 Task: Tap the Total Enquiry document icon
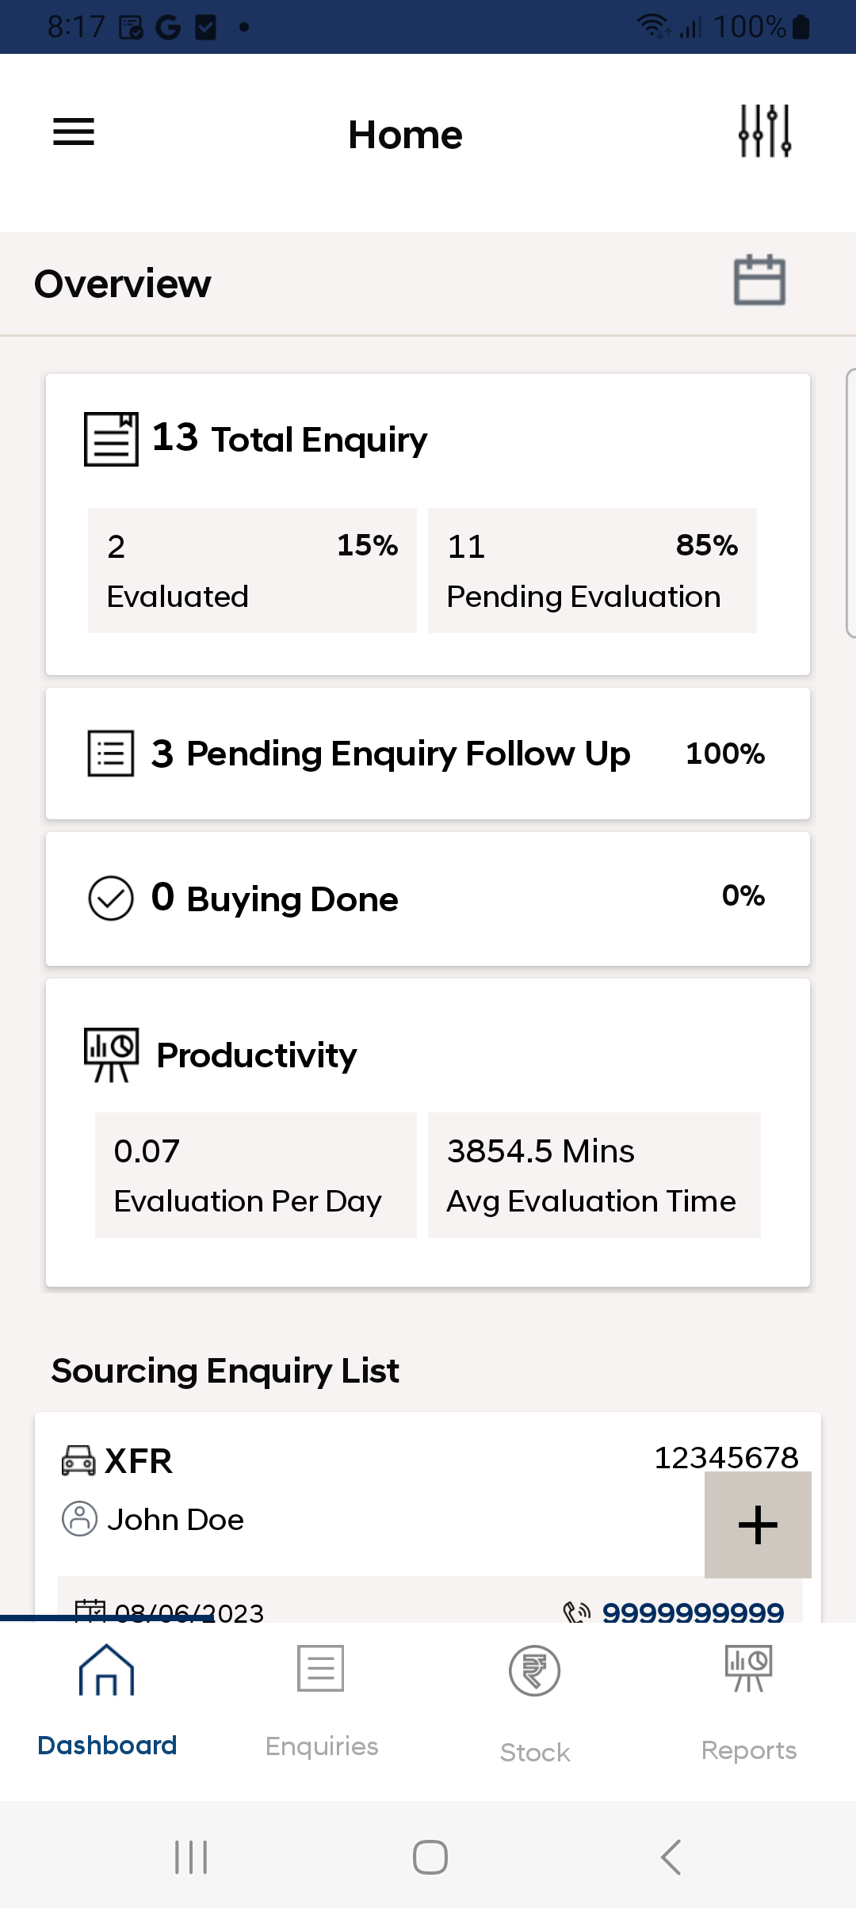click(x=111, y=439)
